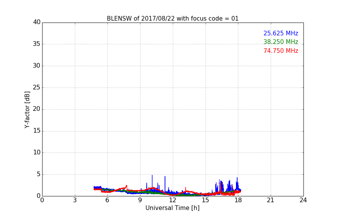The width and height of the screenshot is (337, 224).
Task: Click the y-axis tick label '15'
Action: 37,131
